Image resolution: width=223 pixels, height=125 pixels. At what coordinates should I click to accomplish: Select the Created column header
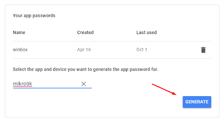click(85, 32)
